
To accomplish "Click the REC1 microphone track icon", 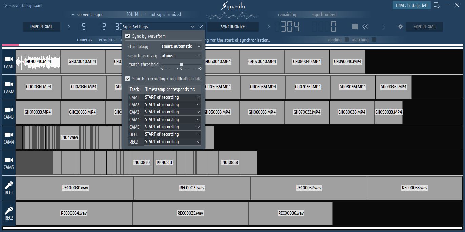I will (x=8, y=185).
